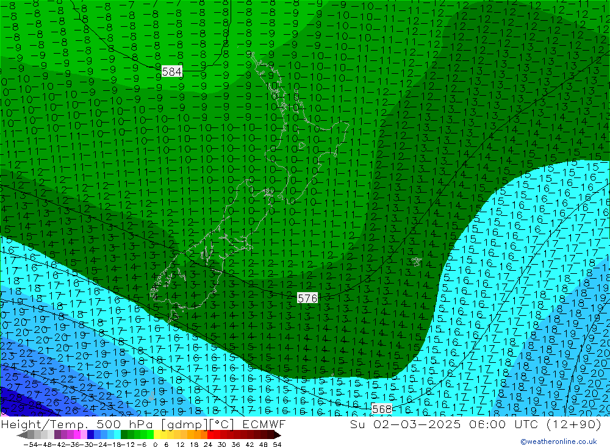Viewport: 610px width, 447px height.
Task: Click the '-12' legend scale value
Action: click(127, 445)
